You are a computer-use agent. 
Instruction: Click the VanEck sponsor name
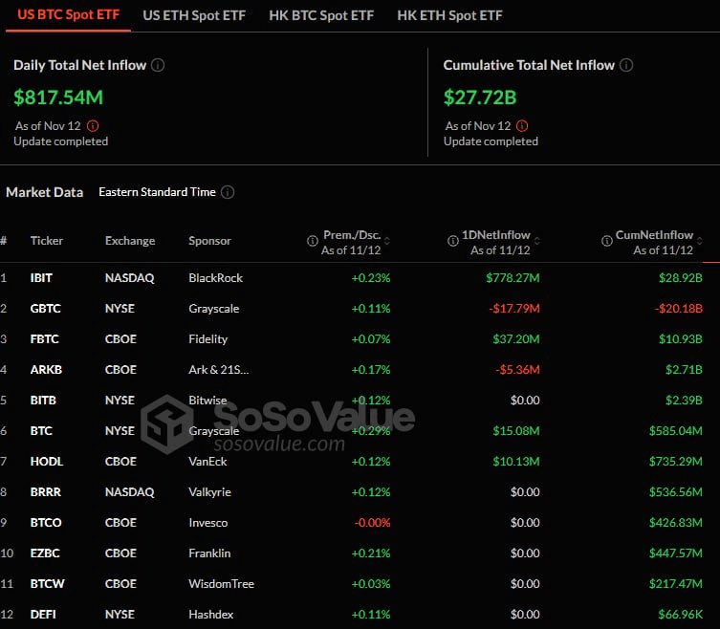tap(207, 462)
